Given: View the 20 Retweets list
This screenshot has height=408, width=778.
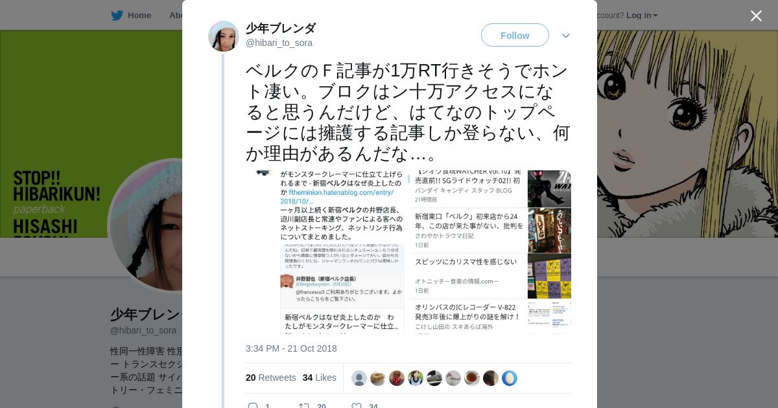Looking at the screenshot, I should pyautogui.click(x=270, y=378).
